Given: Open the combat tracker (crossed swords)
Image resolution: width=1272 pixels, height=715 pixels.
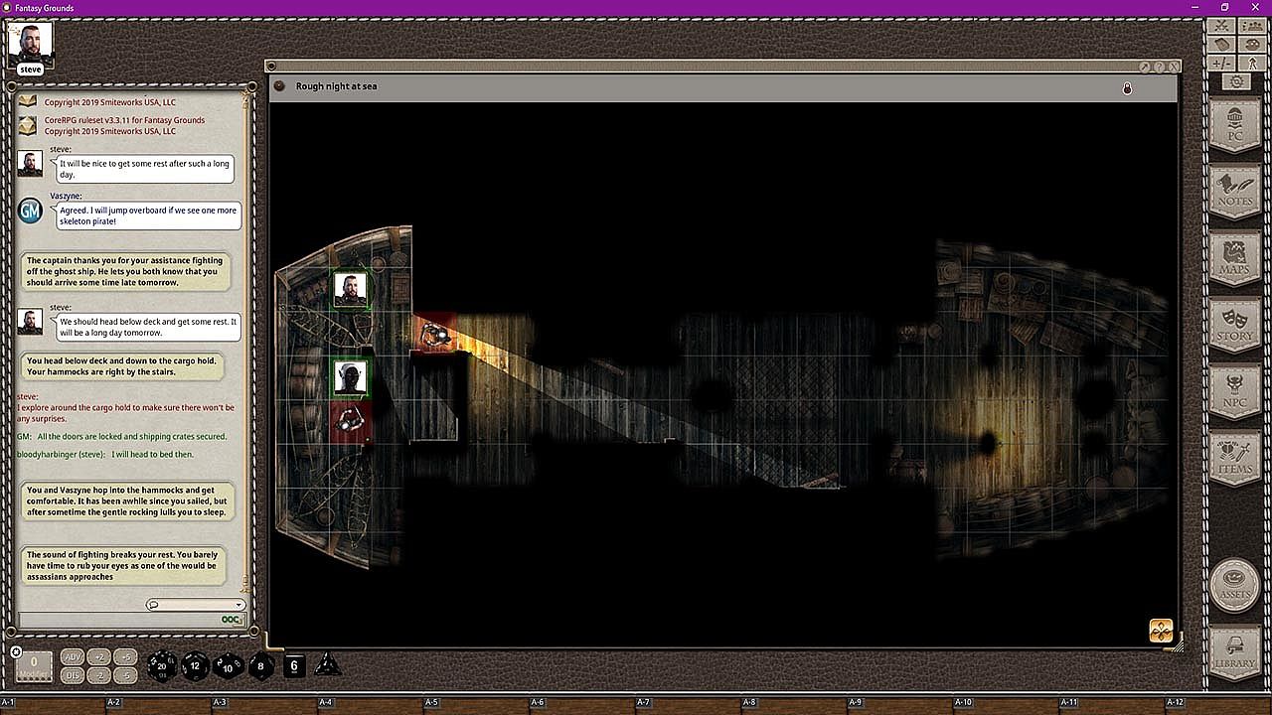Looking at the screenshot, I should pos(1220,26).
